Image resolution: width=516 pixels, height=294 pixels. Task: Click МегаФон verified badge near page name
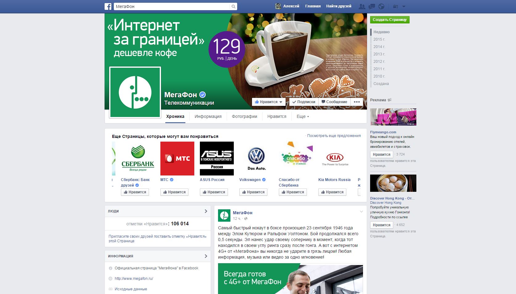(x=202, y=95)
